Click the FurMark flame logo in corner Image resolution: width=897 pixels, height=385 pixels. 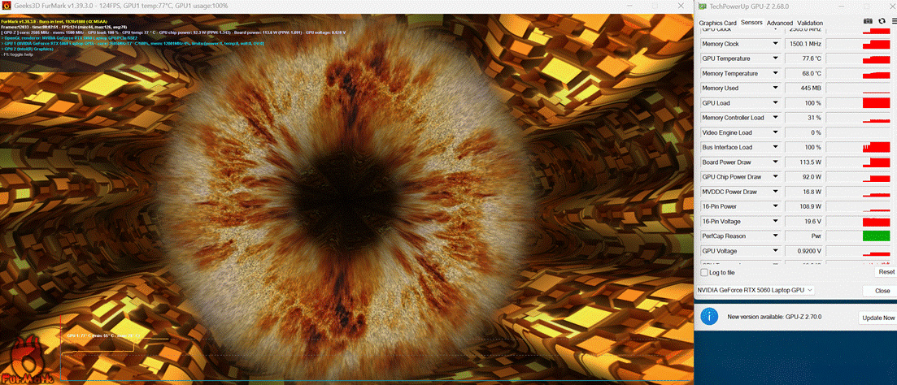[x=27, y=361]
